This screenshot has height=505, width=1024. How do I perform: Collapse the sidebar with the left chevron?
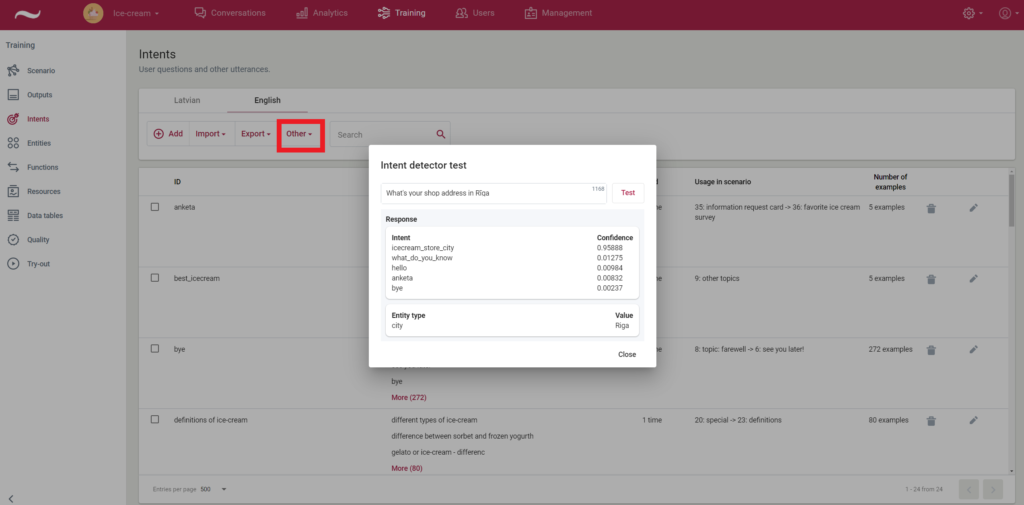pos(11,499)
